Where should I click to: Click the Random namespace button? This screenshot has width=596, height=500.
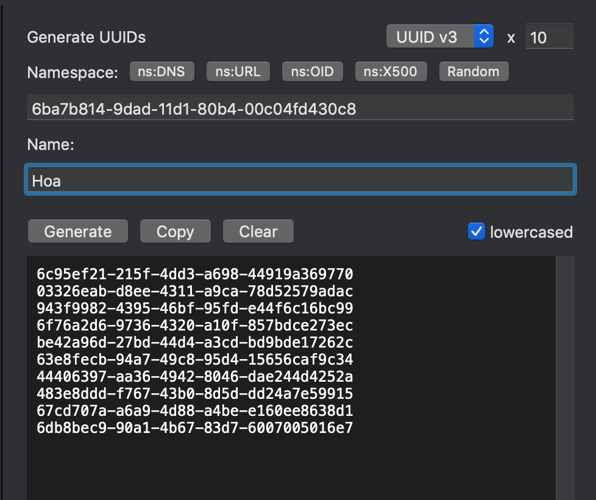[x=474, y=71]
